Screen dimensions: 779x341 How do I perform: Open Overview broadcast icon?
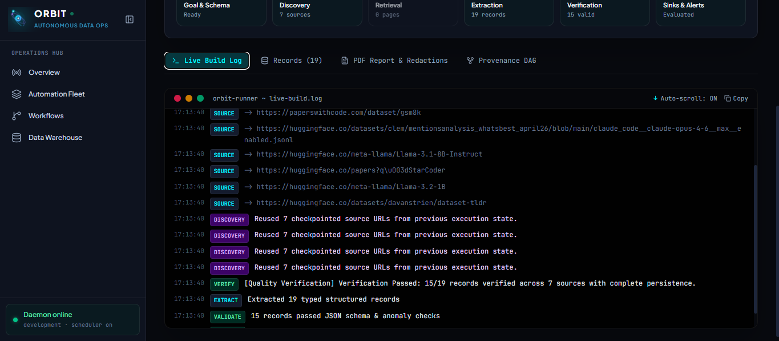coord(17,73)
